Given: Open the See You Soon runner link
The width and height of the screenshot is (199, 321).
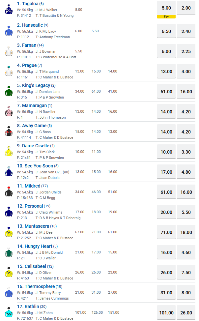Looking at the screenshot, I should [x=35, y=166].
